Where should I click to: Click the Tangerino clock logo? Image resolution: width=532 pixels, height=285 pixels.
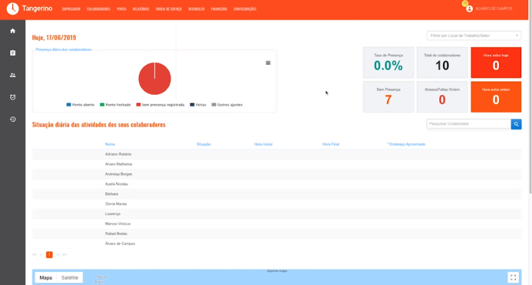[13, 9]
